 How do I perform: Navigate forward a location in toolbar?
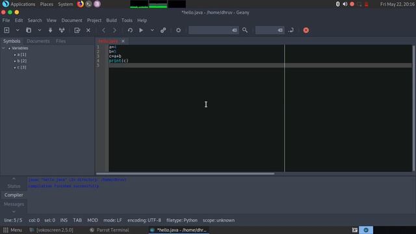point(114,31)
